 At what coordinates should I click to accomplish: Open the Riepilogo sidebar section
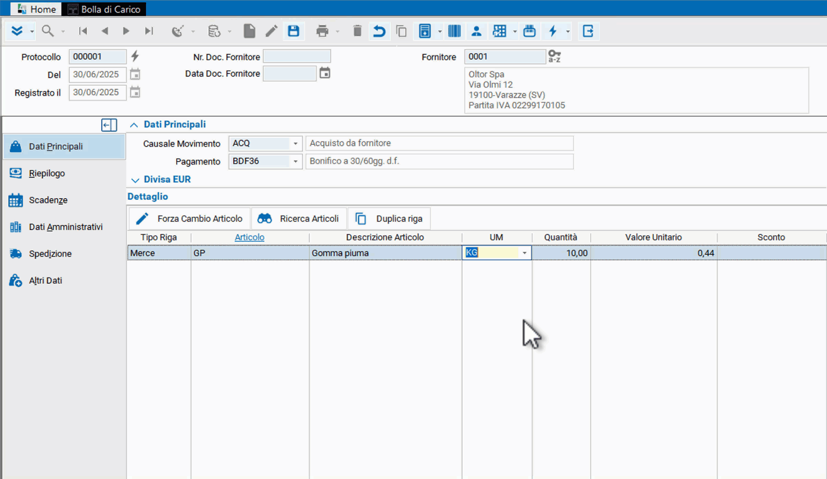coord(64,173)
